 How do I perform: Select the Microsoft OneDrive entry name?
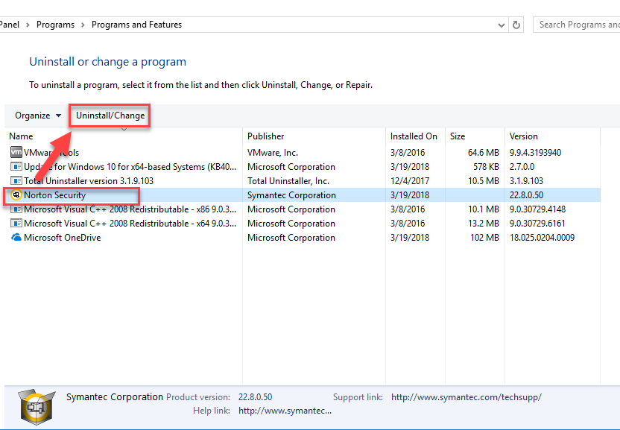pos(62,238)
